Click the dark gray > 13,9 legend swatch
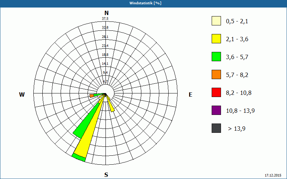This screenshot has height=179, width=287. [x=216, y=128]
